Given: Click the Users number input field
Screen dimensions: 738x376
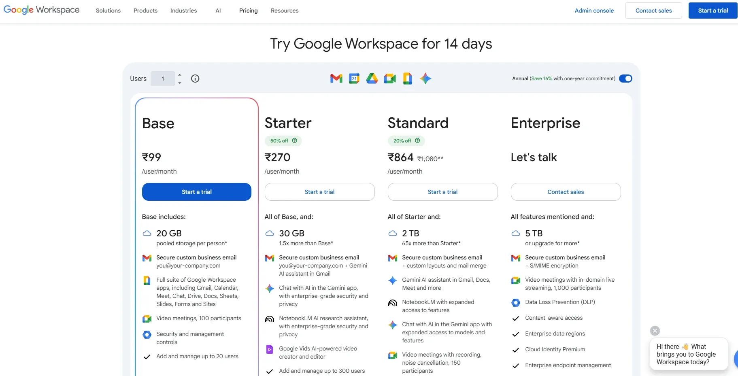Looking at the screenshot, I should (163, 79).
